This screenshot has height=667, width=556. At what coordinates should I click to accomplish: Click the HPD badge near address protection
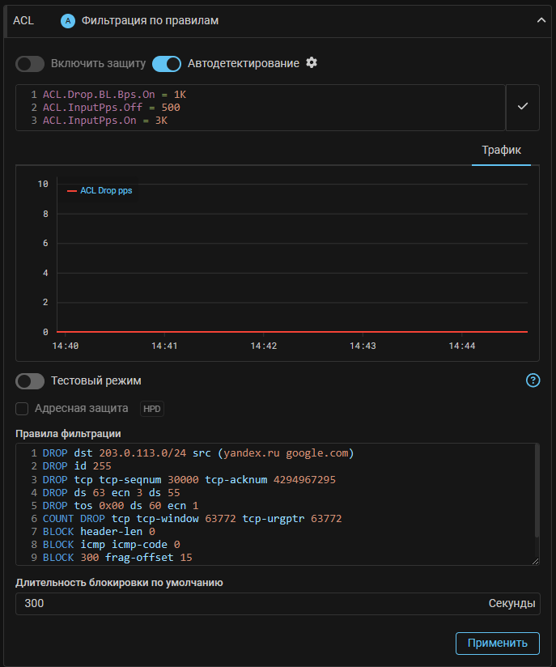point(152,409)
